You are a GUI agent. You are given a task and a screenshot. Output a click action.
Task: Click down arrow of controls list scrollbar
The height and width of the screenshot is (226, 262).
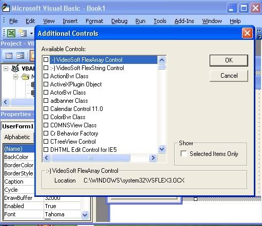[162, 149]
